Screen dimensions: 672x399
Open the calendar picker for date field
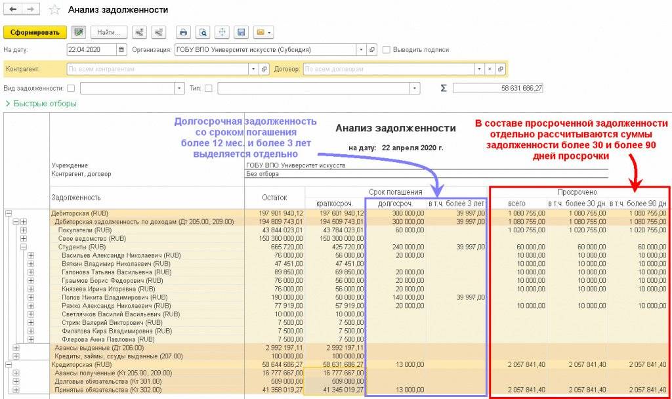121,49
